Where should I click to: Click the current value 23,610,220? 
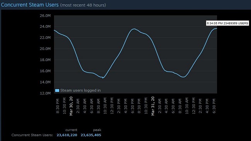[x=67, y=135]
